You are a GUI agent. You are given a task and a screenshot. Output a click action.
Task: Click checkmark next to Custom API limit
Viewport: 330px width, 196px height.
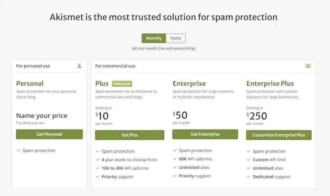click(248, 160)
